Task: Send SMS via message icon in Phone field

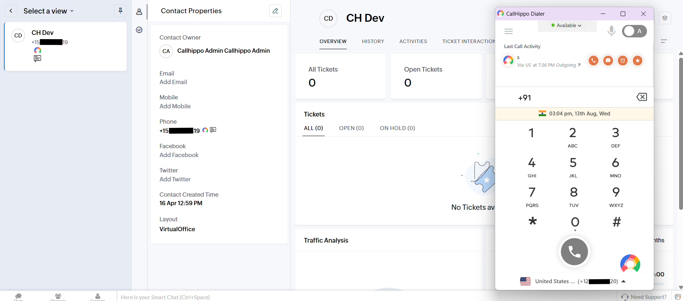Action: click(x=213, y=130)
